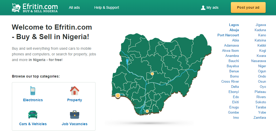Open the Job Vacancies briefcase icon
This screenshot has height=136, width=276.
coord(75,115)
